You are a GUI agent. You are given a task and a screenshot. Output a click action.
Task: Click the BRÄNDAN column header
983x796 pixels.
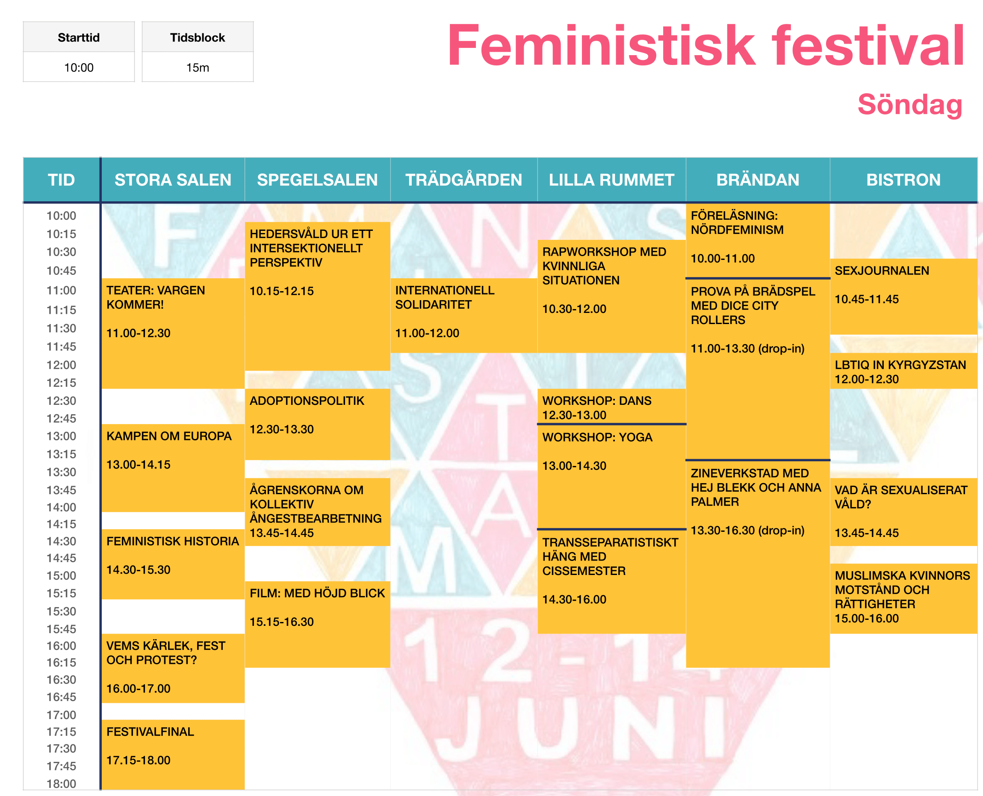point(757,180)
